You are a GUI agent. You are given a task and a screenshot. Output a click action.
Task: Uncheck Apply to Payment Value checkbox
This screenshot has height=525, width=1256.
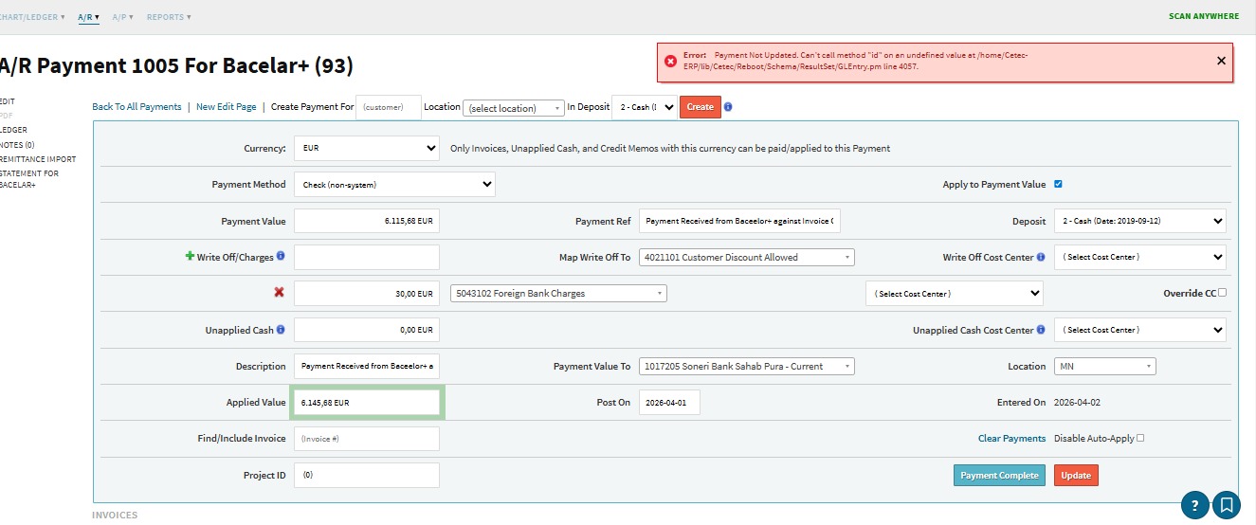pyautogui.click(x=1058, y=184)
